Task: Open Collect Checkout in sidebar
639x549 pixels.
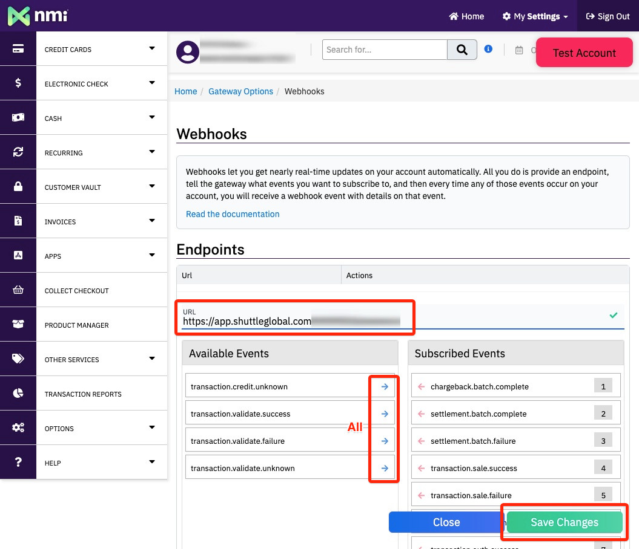Action: point(76,291)
